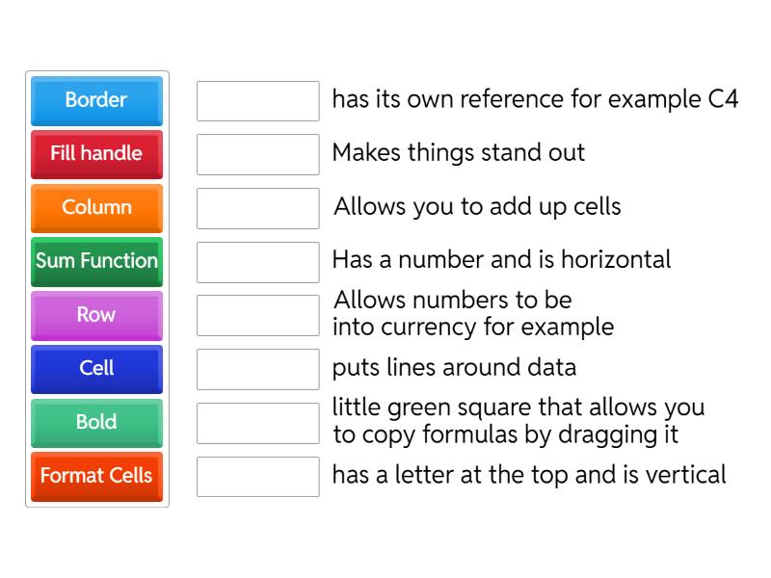Click answer box for 'puts lines around data'
This screenshot has width=771, height=578.
(257, 369)
